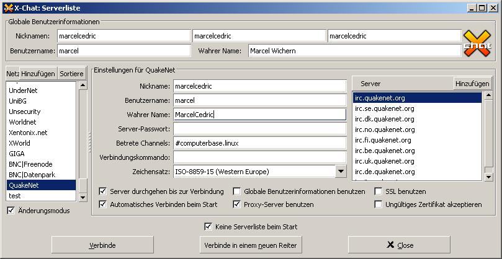Select GIGA in the network list
The width and height of the screenshot is (502, 259).
[42, 154]
